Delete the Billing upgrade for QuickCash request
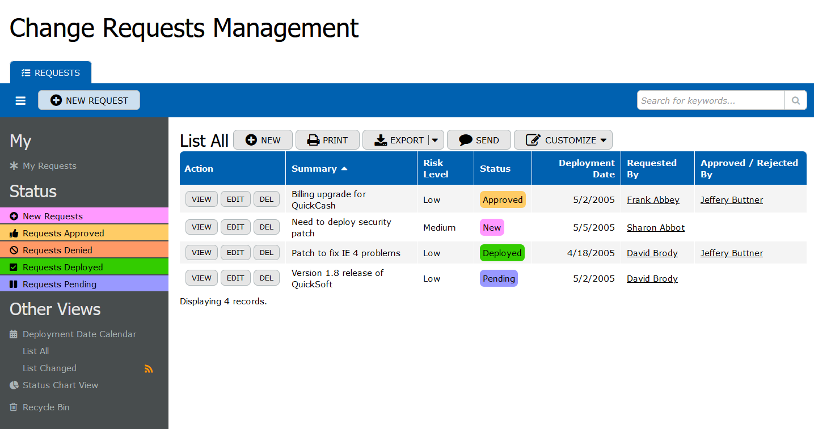814x429 pixels. click(x=266, y=199)
